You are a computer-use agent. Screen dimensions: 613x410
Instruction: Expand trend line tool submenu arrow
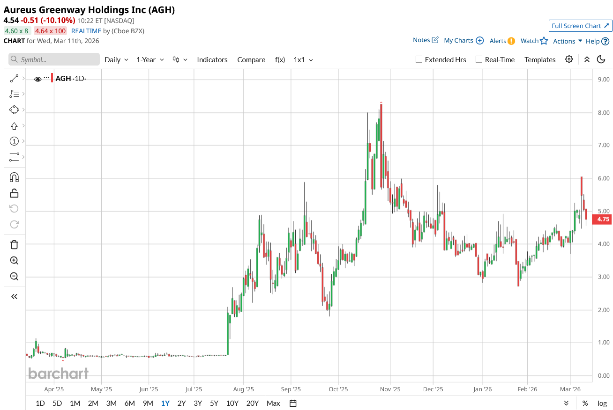pyautogui.click(x=23, y=79)
